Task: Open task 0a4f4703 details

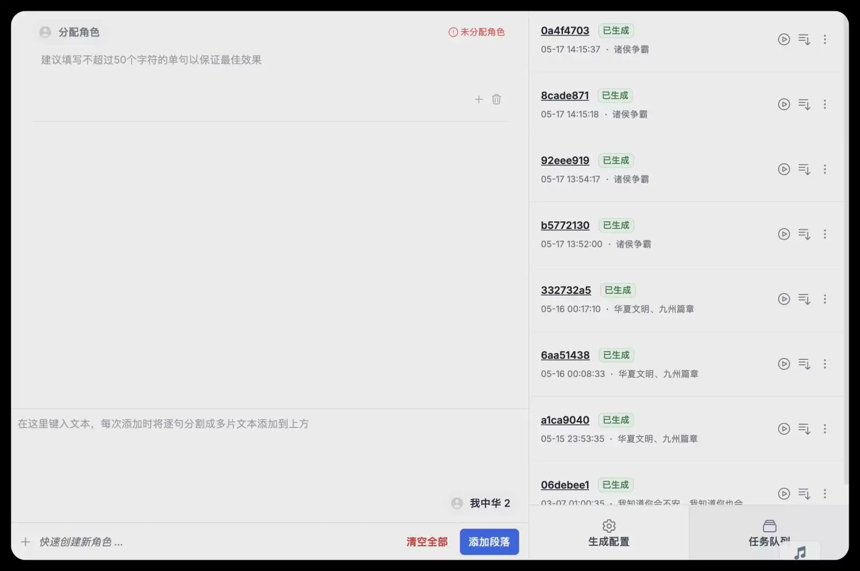Action: (x=564, y=31)
